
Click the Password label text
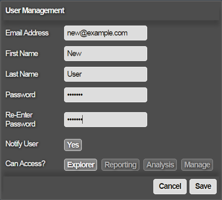21,94
